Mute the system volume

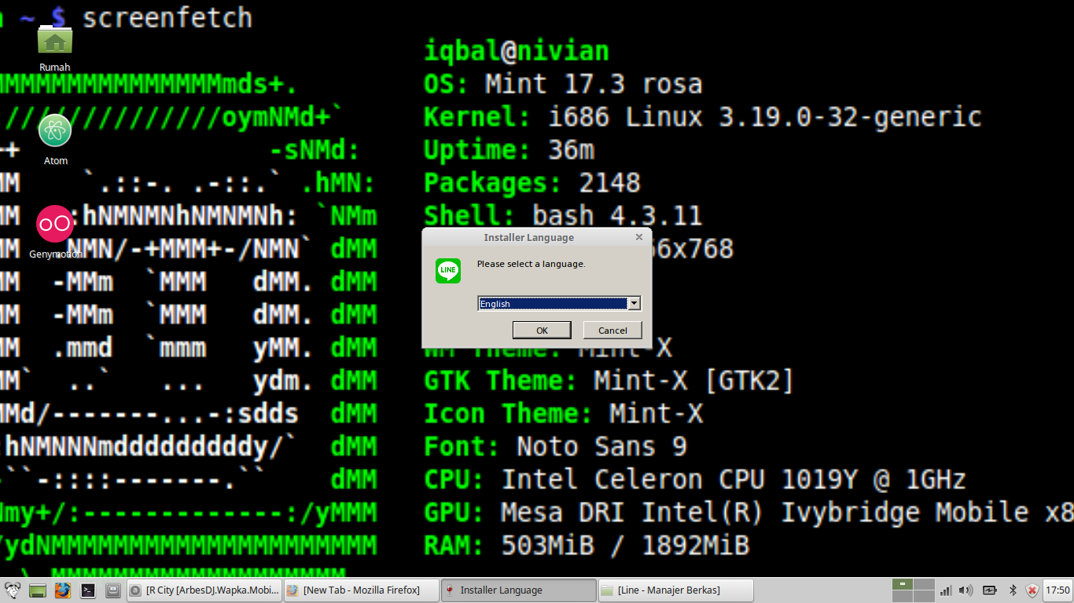point(965,590)
